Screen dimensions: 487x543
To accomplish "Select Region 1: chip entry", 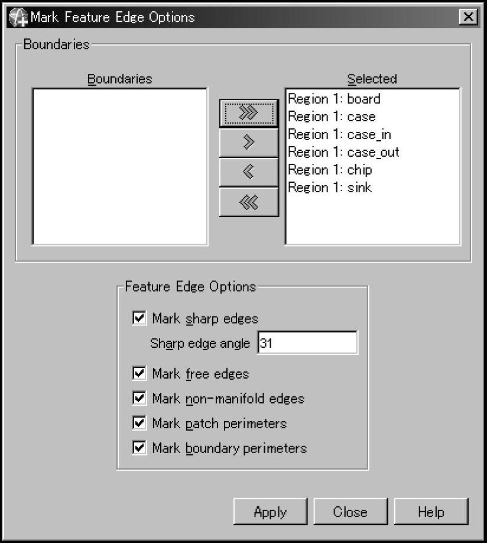I will (x=330, y=170).
